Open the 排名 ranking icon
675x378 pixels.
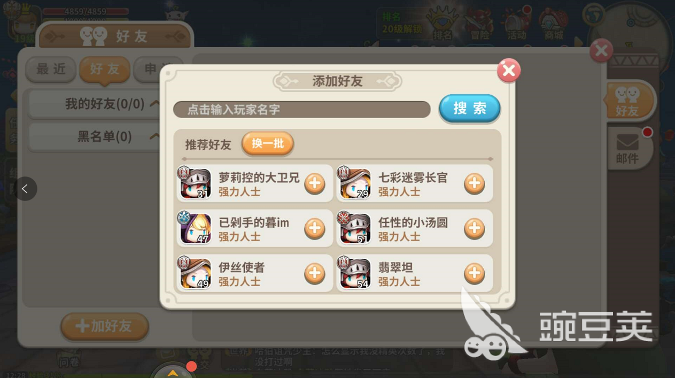(x=443, y=26)
